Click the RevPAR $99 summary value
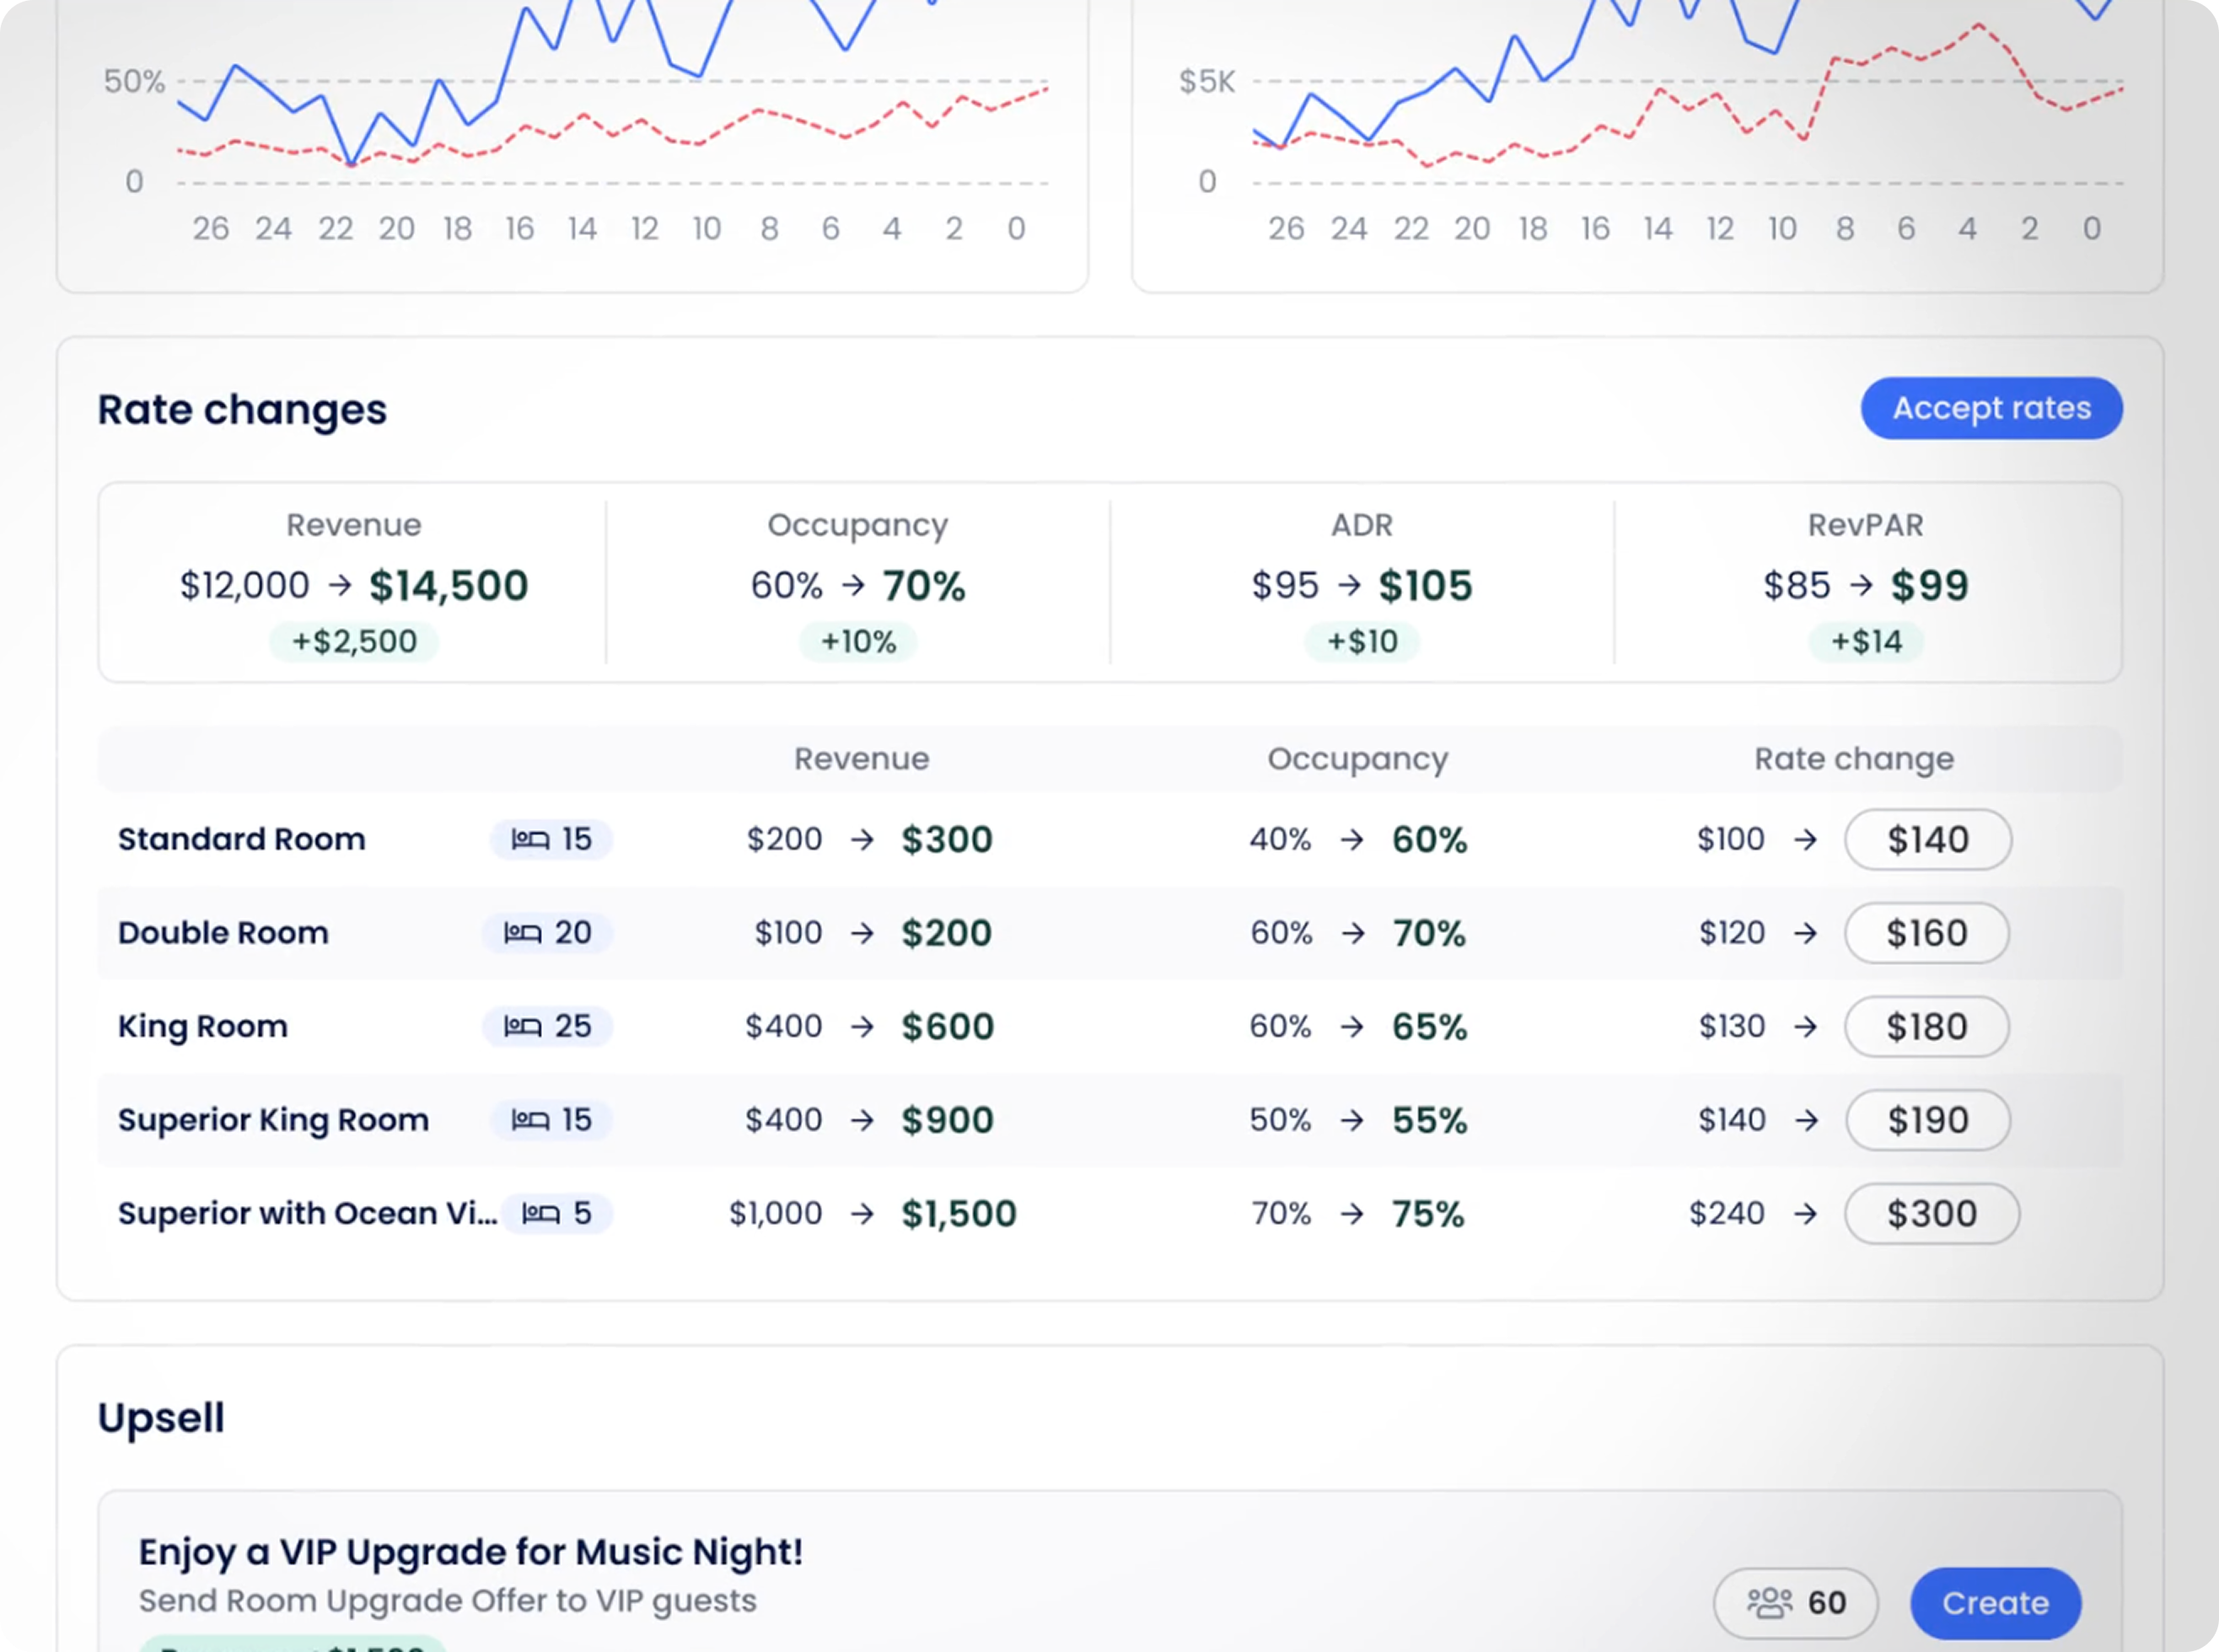Image resolution: width=2219 pixels, height=1652 pixels. pyautogui.click(x=1928, y=585)
